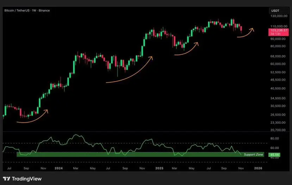This screenshot has height=185, width=292.
Task: Select the Mar label after 2025
Action: point(174,168)
